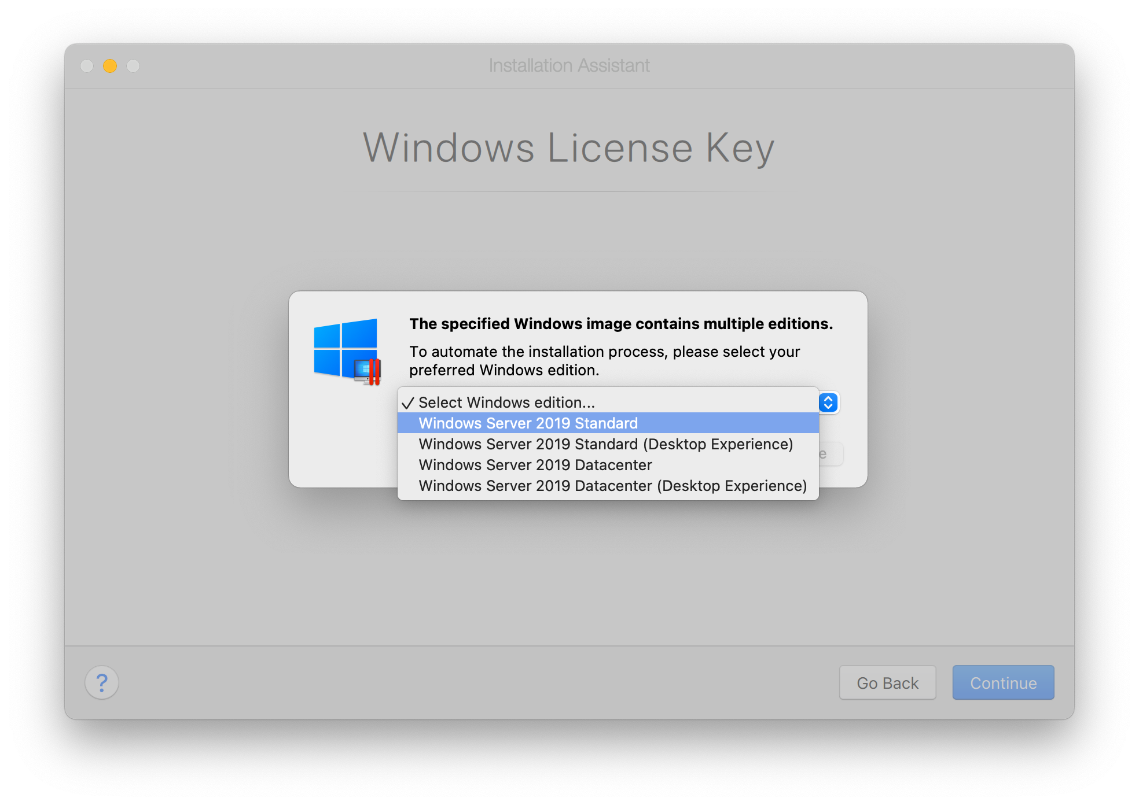The image size is (1139, 805).
Task: Click the Installation Assistant title text
Action: pyautogui.click(x=569, y=66)
